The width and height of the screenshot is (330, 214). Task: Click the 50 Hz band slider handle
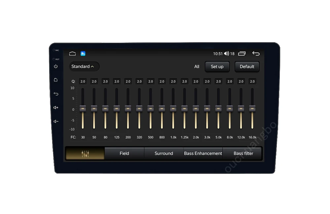(94, 109)
